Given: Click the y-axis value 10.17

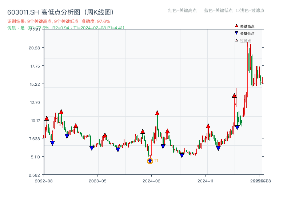Looking at the screenshot, I should point(36,121).
